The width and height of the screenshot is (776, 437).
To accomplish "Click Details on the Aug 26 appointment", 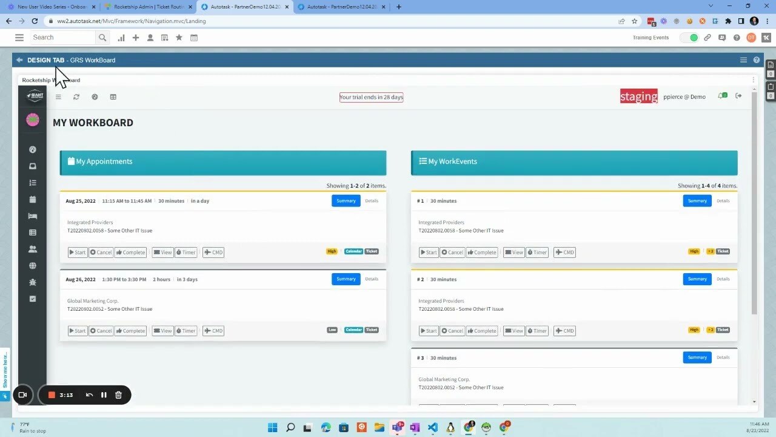I will pos(372,279).
